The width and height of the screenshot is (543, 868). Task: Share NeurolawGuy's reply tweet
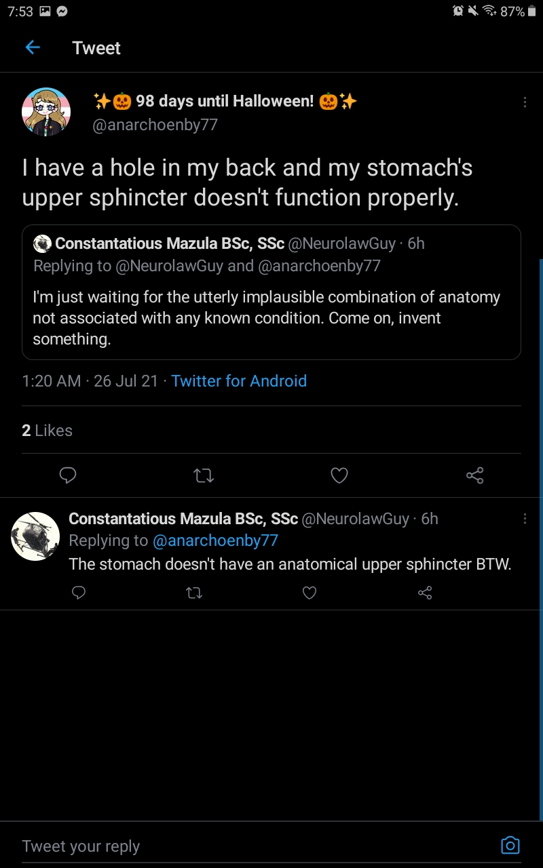pos(425,593)
